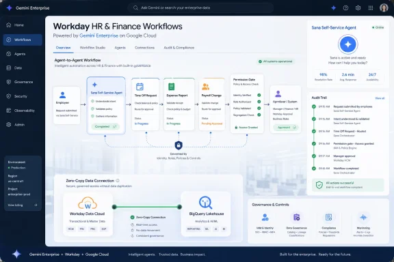Switch to the Audit & Compliance tab

coord(179,48)
